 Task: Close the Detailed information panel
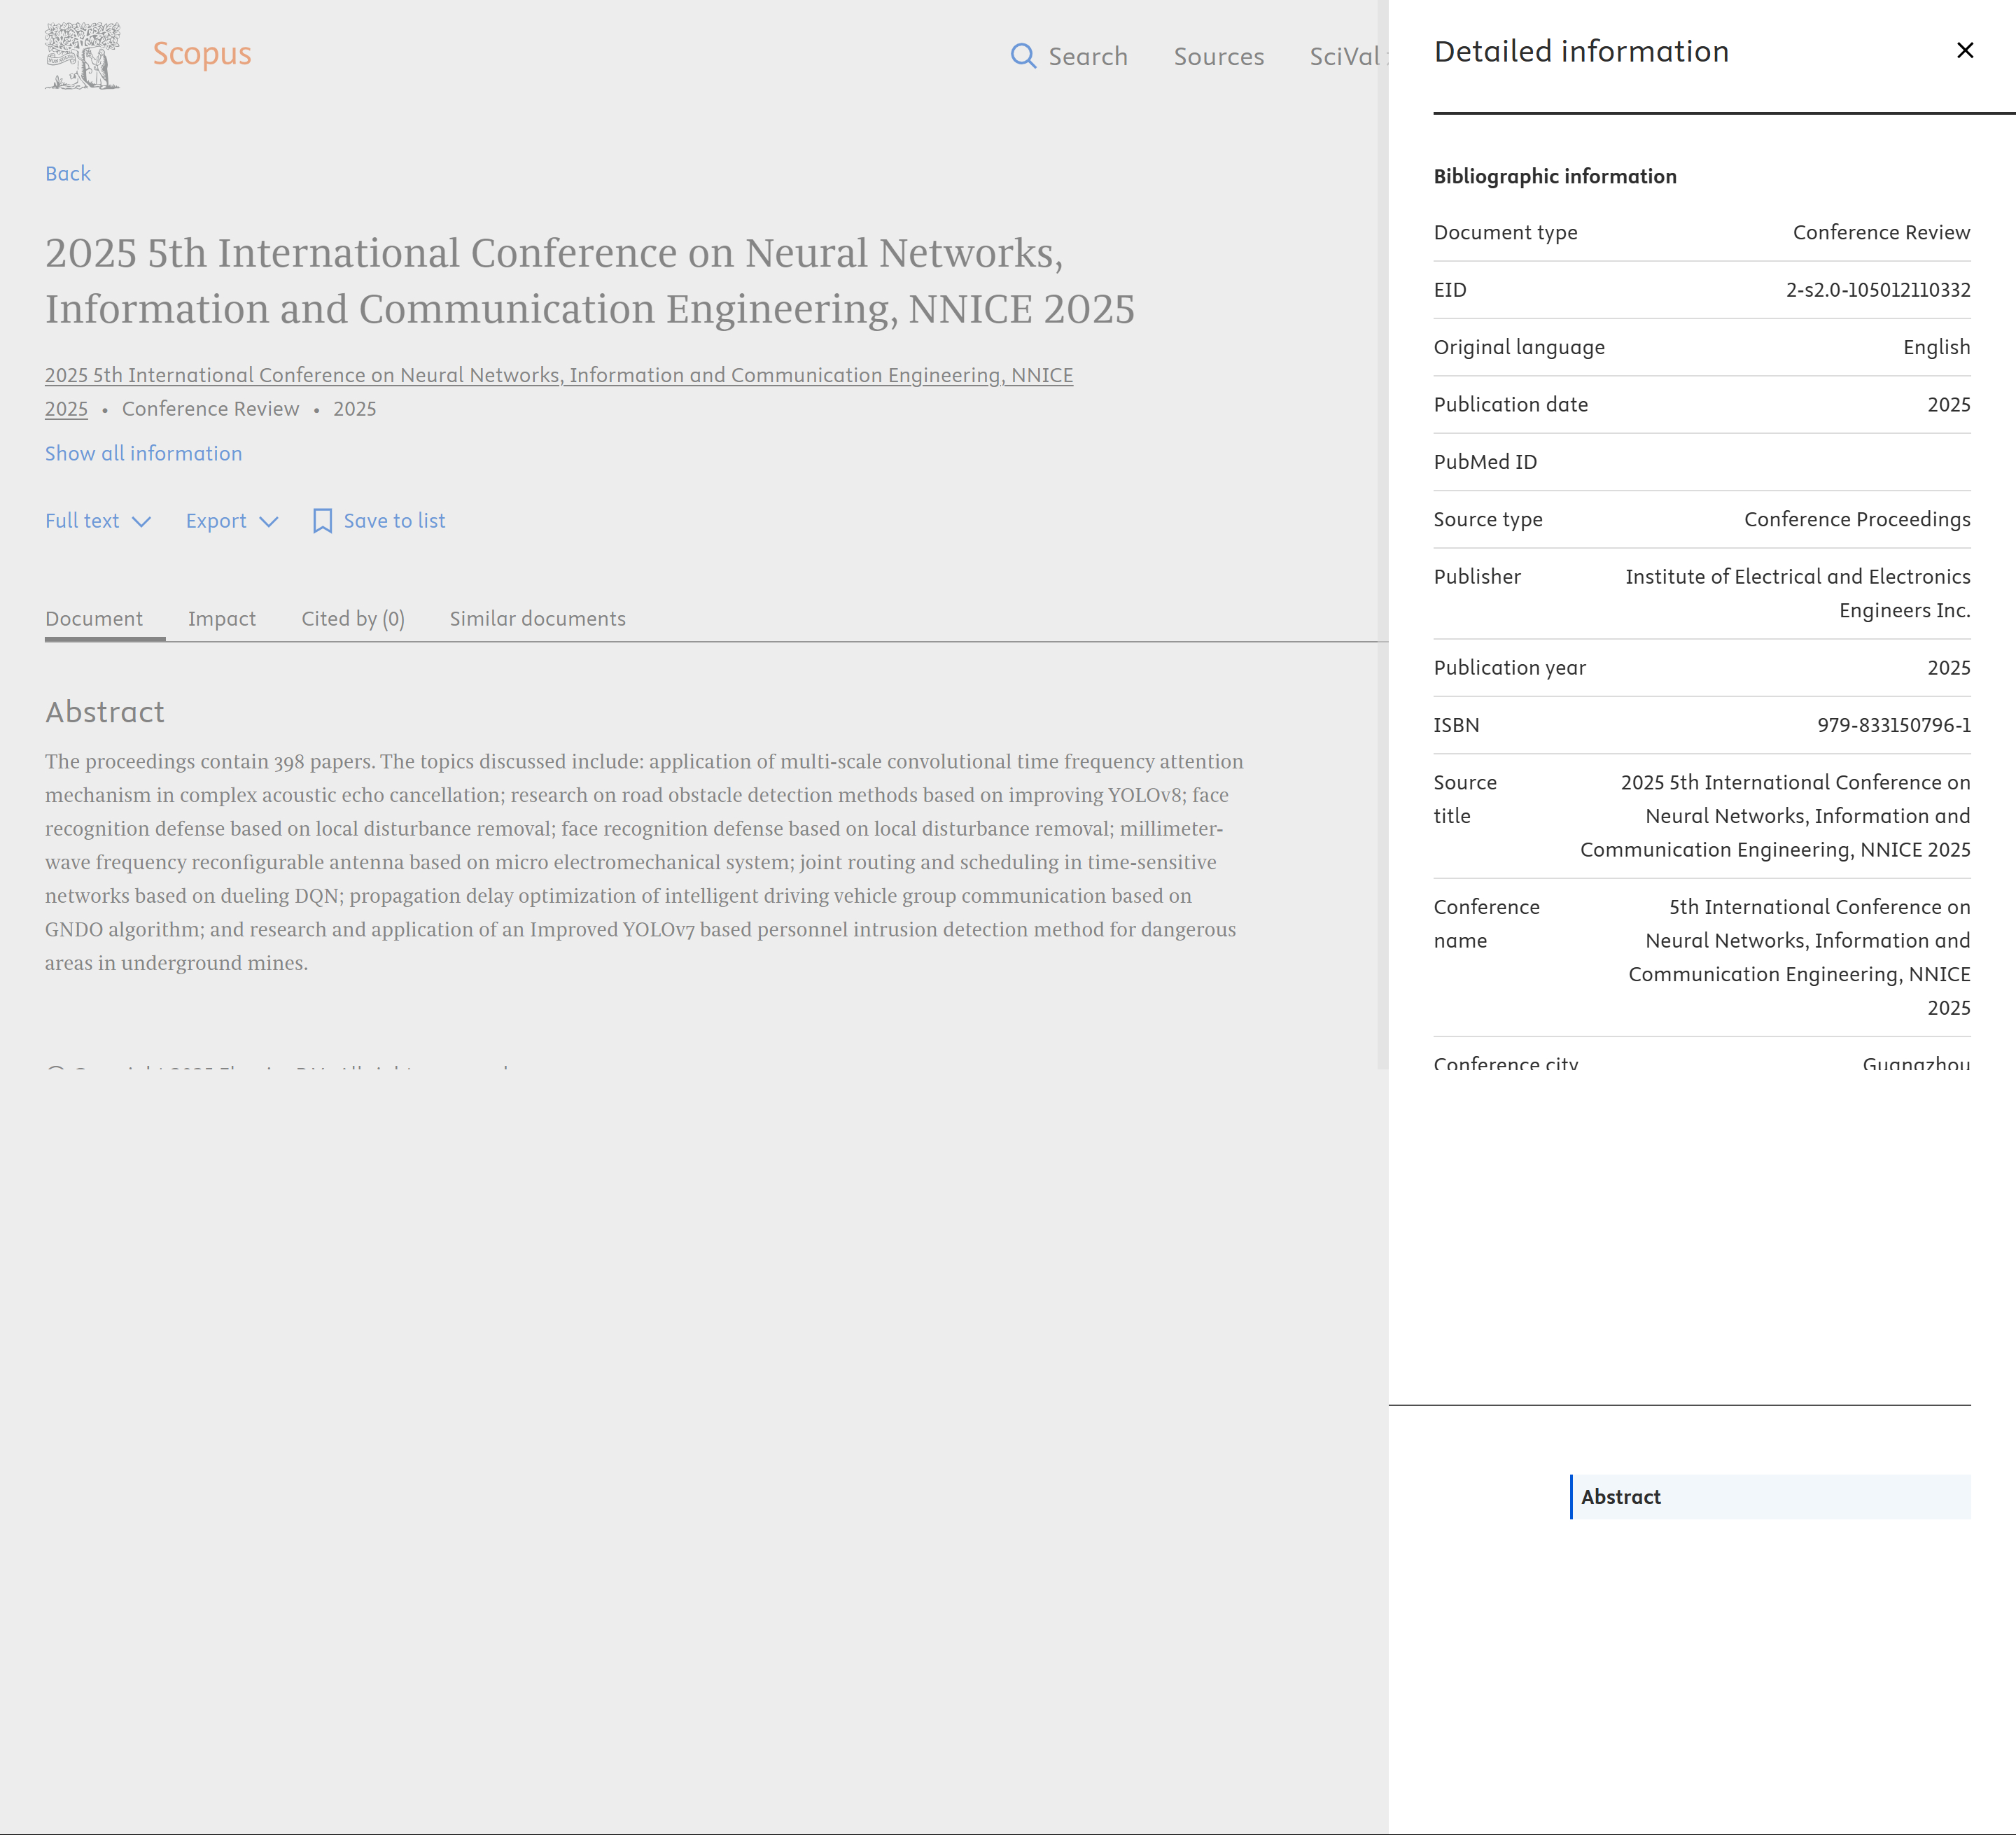pos(1965,50)
